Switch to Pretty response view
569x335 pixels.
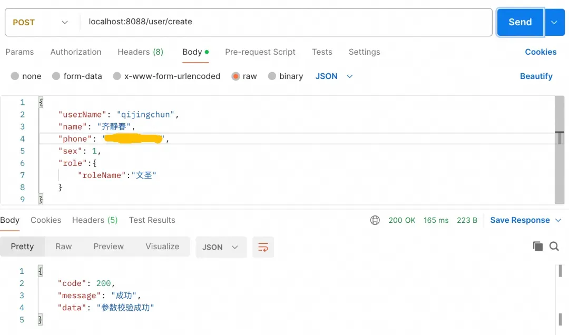[x=22, y=247]
